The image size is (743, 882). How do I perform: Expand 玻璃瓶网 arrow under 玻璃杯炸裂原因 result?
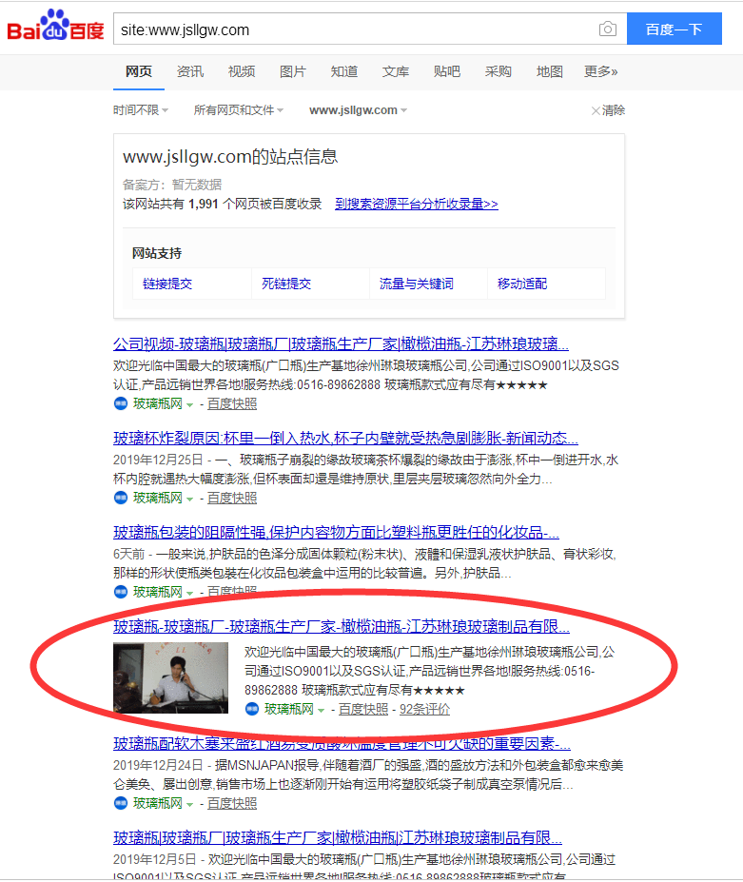(189, 499)
